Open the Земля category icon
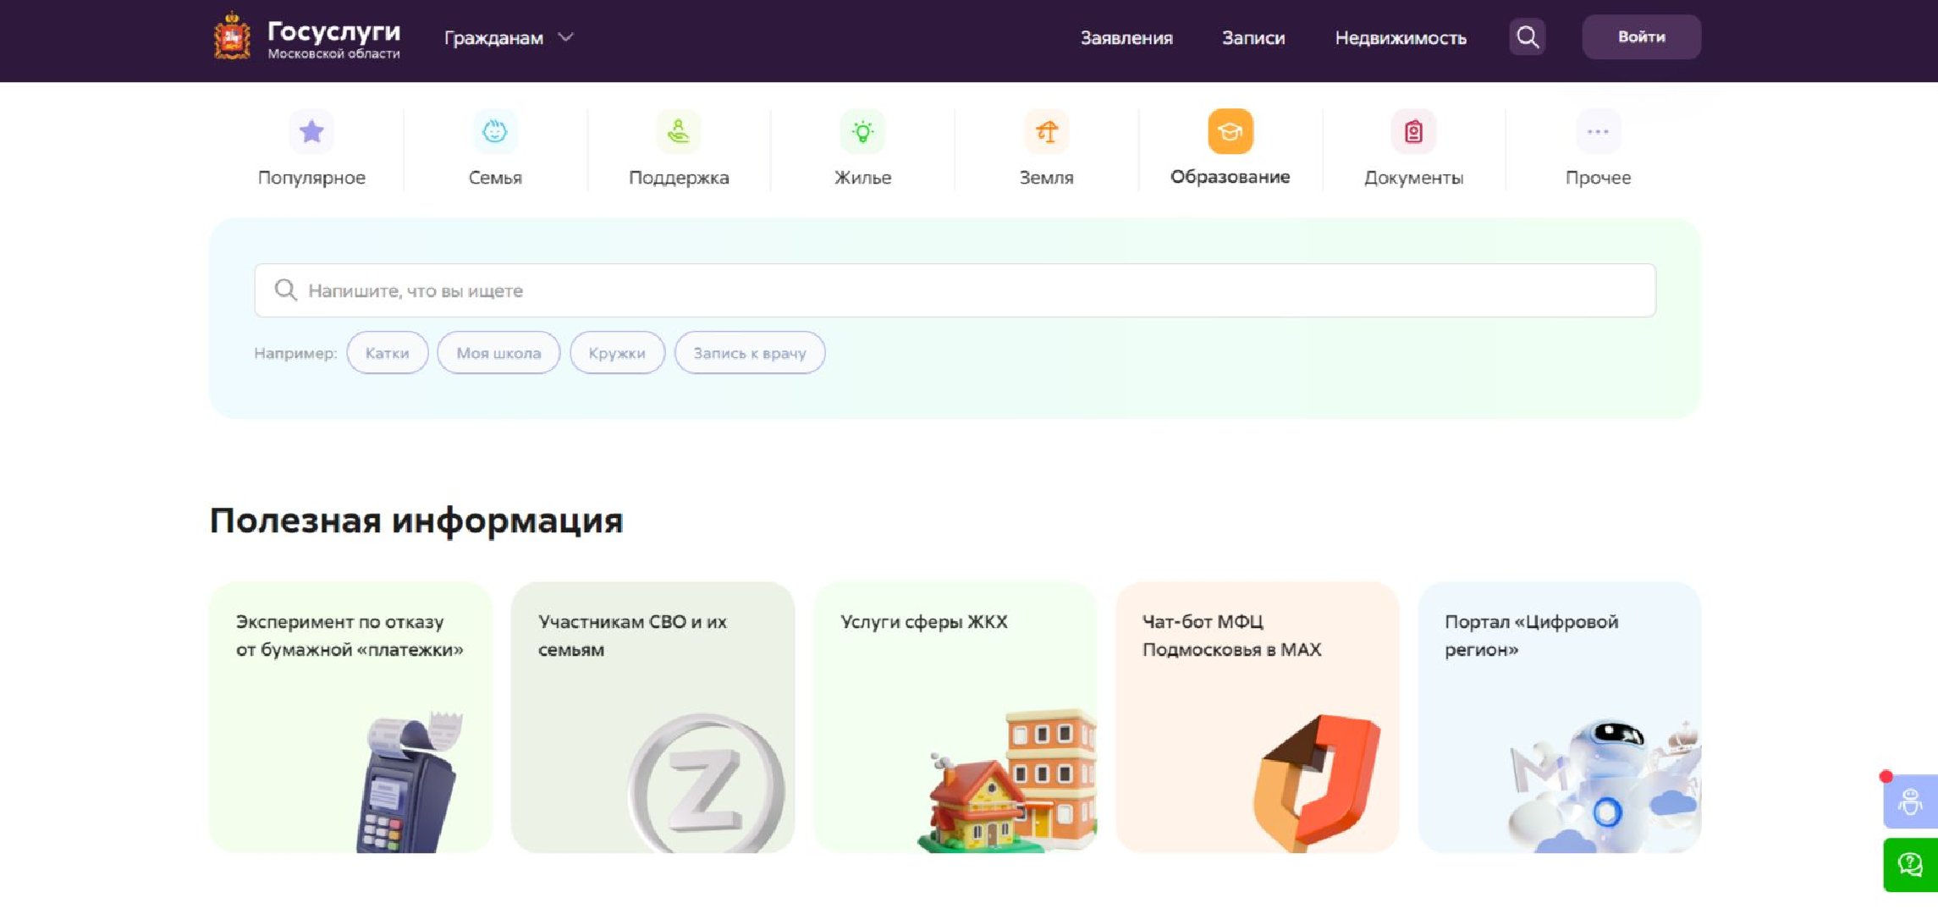Screen dimensions: 1938x914 [x=1046, y=132]
